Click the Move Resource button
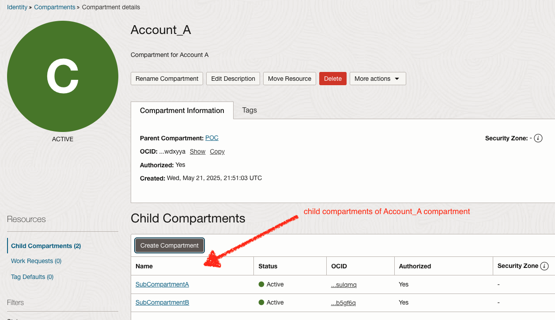Viewport: 555px width, 320px height. tap(290, 79)
